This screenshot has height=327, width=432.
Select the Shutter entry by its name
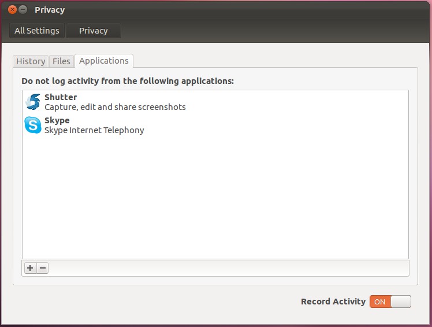(61, 97)
